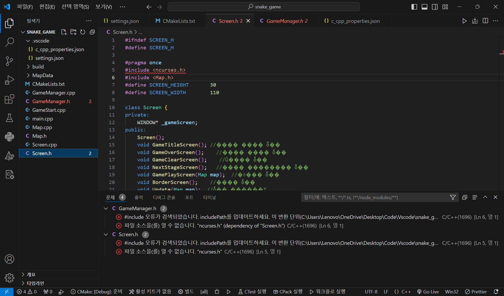Go back in navigation history
Screen dimensions: 504x296
(149, 7)
